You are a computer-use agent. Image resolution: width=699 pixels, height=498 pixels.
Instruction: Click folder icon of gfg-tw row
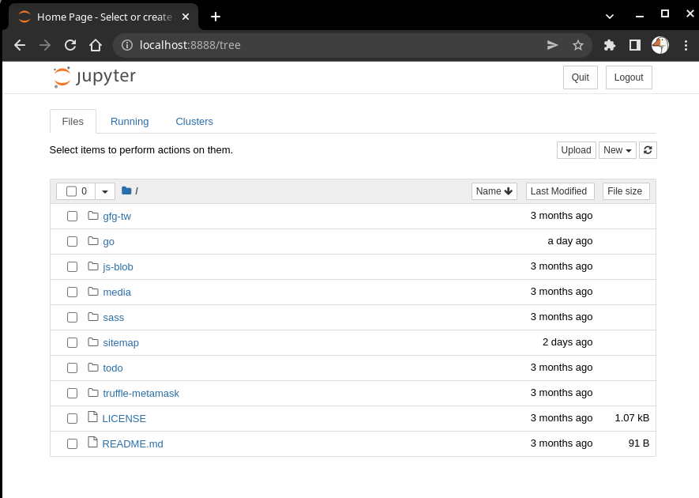click(x=93, y=216)
